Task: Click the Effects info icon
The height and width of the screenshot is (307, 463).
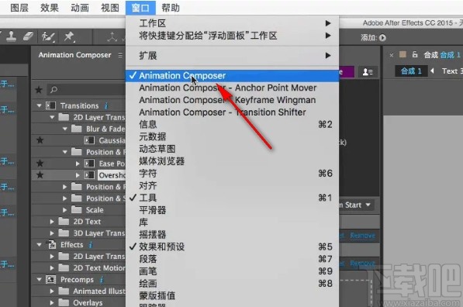Action: tap(91, 245)
